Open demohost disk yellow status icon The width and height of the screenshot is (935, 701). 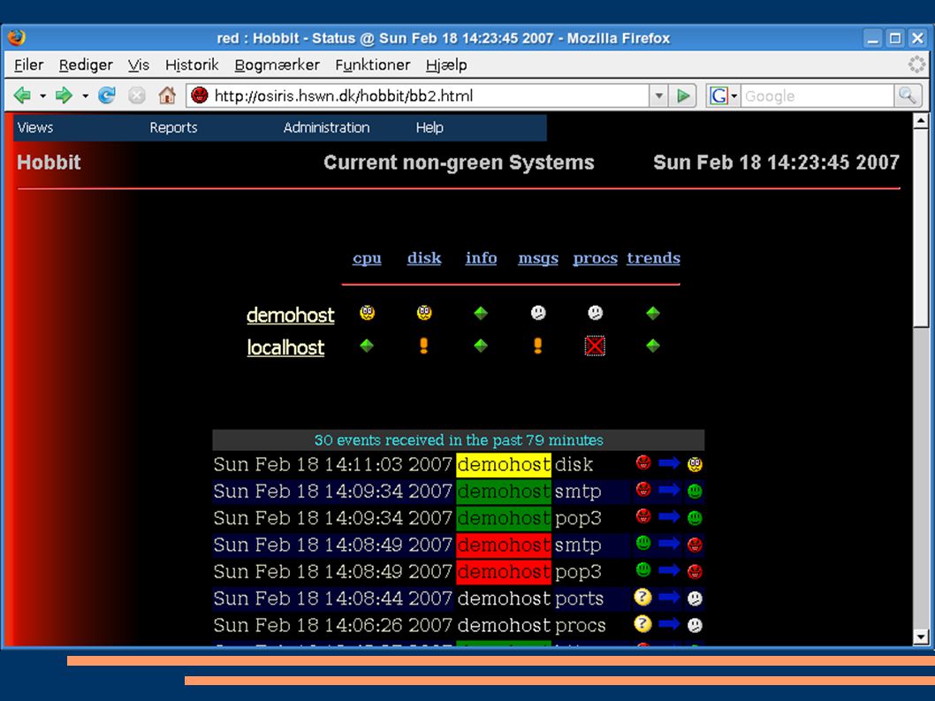click(424, 313)
